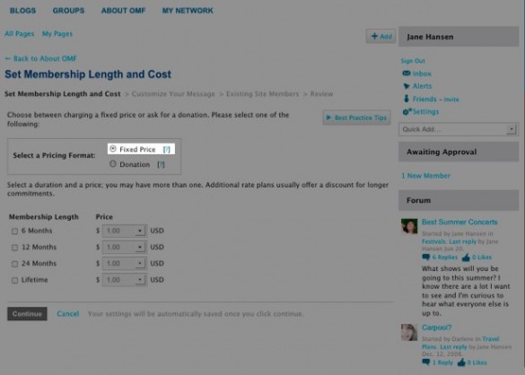Click the Sign Out link
Viewport: 525px width, 375px height.
(413, 61)
